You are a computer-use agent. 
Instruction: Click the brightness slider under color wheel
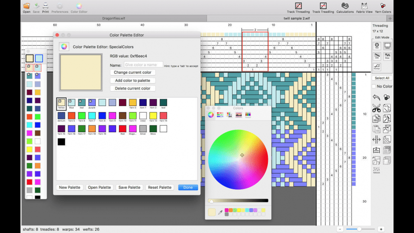tap(238, 201)
